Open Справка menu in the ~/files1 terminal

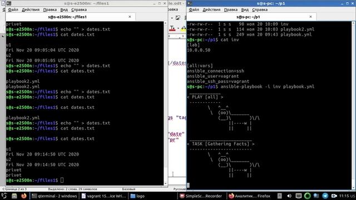pyautogui.click(x=79, y=10)
